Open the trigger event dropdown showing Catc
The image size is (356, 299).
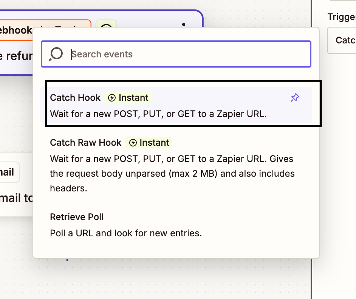(x=342, y=40)
